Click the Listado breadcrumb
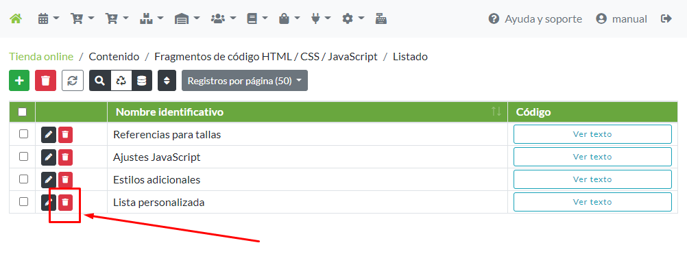The height and width of the screenshot is (256, 687). pyautogui.click(x=410, y=56)
